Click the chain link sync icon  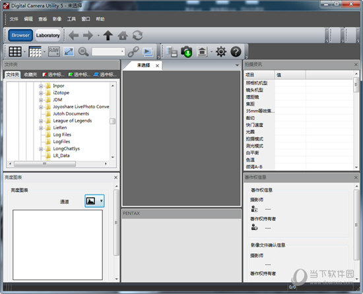click(133, 51)
